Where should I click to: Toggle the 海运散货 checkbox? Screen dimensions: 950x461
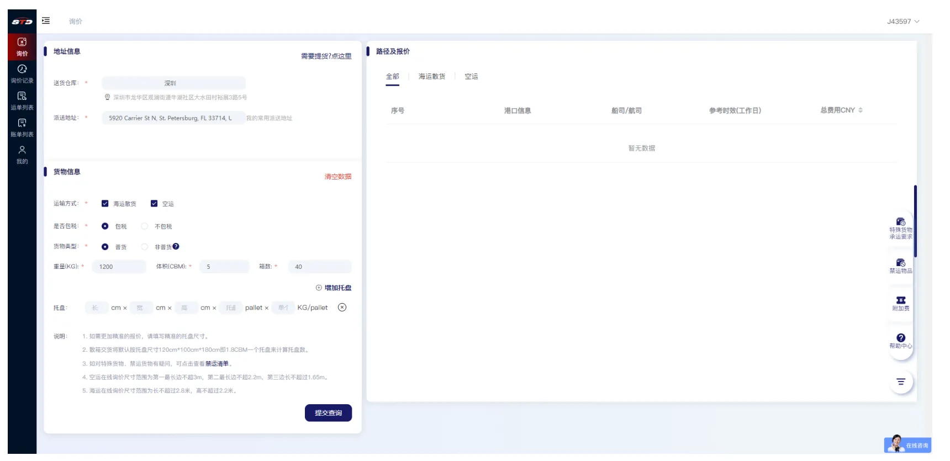[x=105, y=204]
